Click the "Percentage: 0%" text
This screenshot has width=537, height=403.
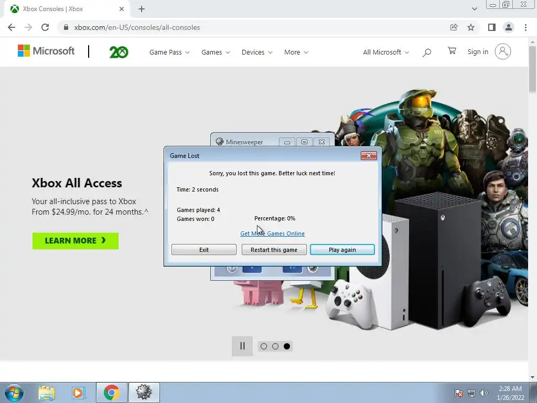pos(275,218)
